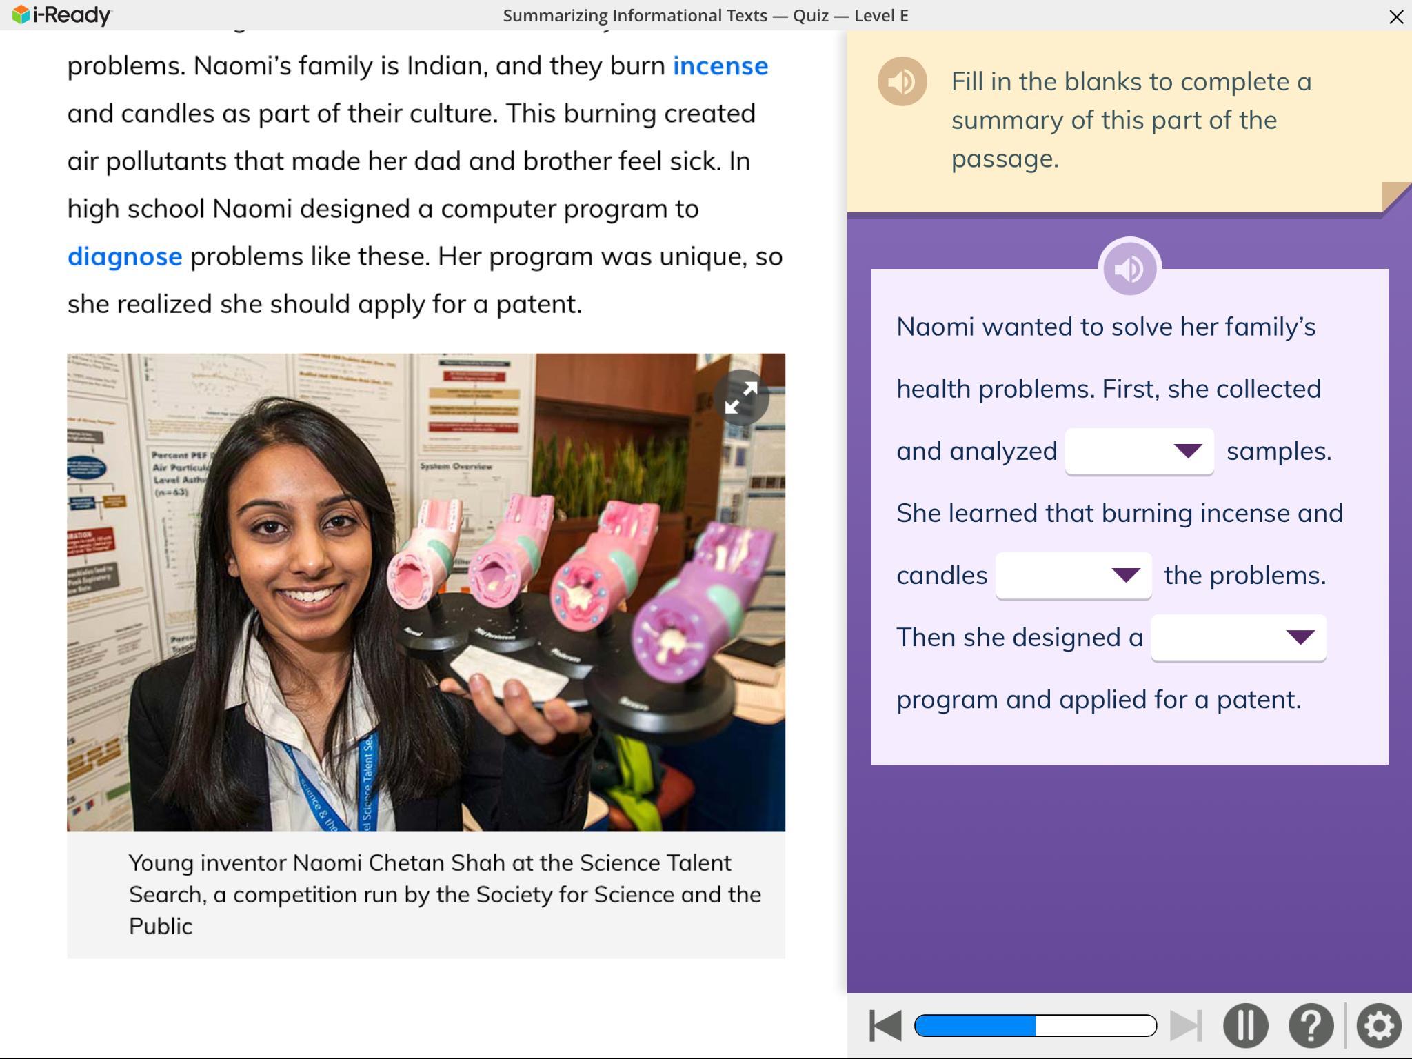This screenshot has width=1412, height=1059.
Task: Click the vocabulary word incense
Action: (720, 66)
